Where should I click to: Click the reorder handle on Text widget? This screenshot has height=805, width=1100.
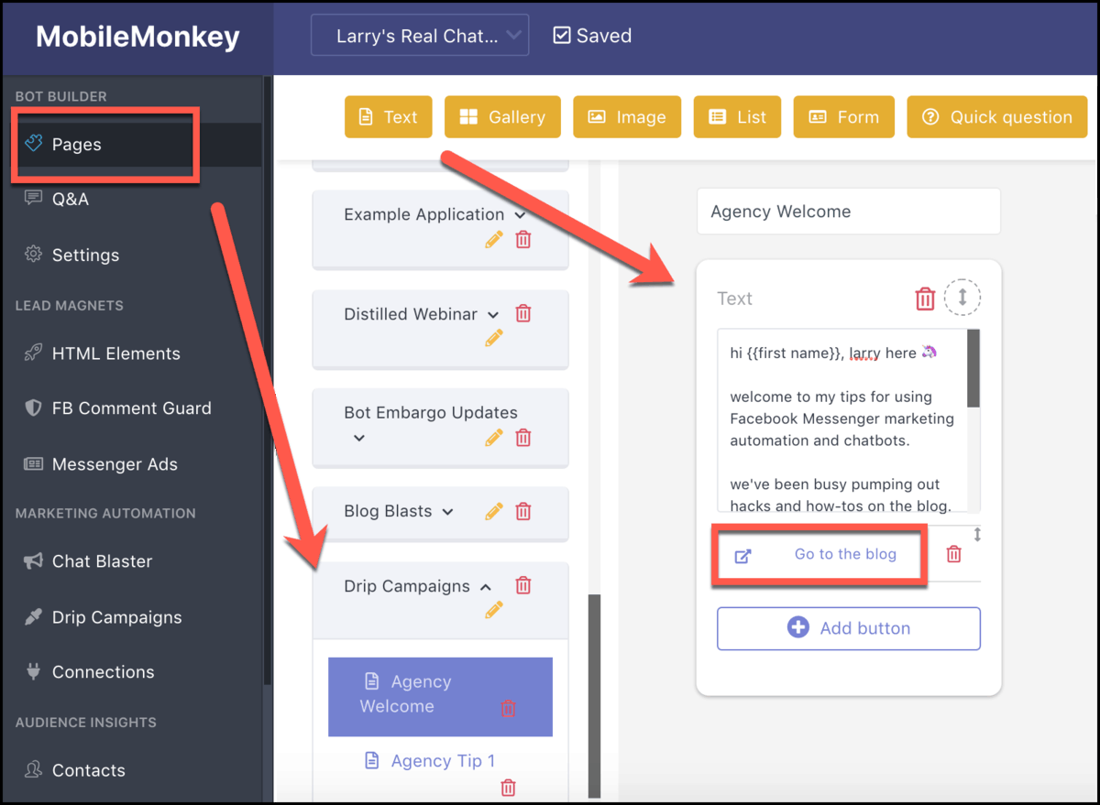pos(962,297)
